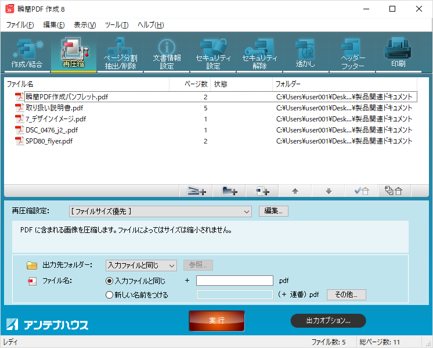This screenshot has height=348, width=433.
Task: Open the 編集(E) menu
Action: [54, 25]
